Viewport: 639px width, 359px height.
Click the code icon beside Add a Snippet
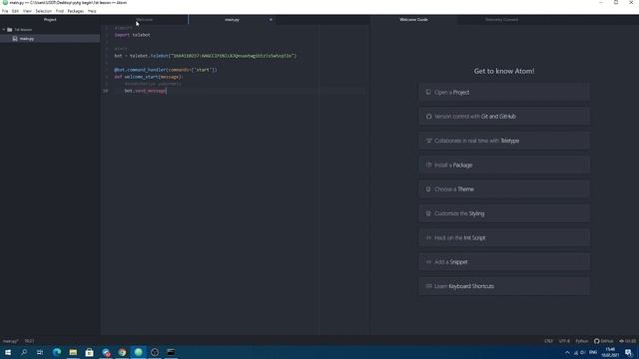coord(428,262)
